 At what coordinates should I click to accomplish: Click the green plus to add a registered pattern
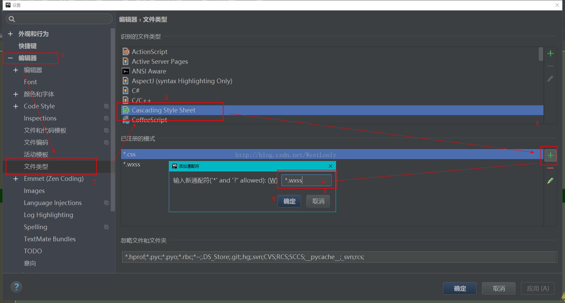coord(550,155)
